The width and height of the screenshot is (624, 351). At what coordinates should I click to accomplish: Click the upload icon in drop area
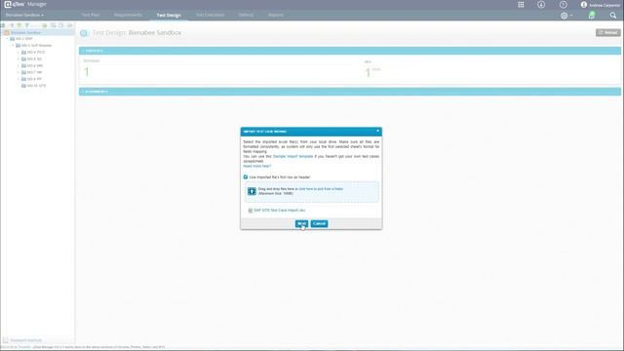tap(252, 191)
